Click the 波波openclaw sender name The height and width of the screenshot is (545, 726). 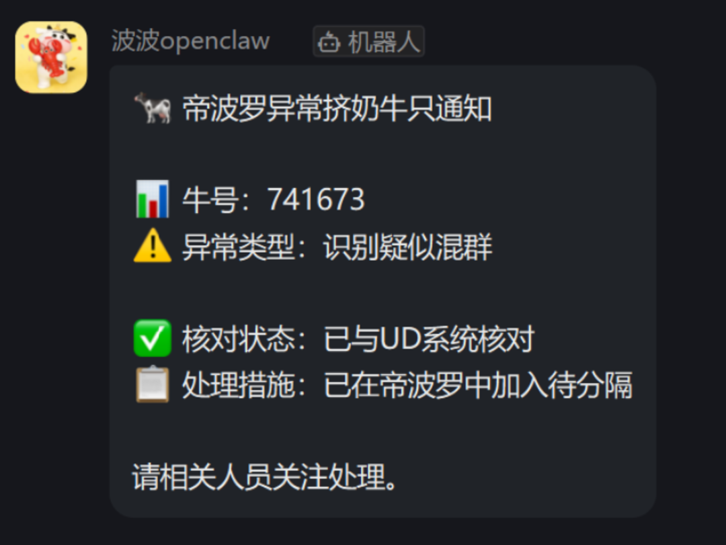[190, 41]
